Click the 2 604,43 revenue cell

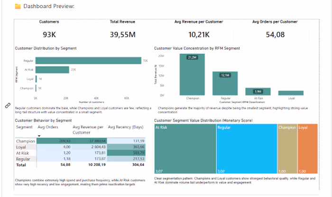point(89,147)
